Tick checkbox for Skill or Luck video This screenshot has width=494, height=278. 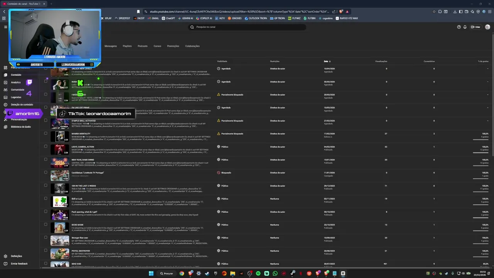click(46, 198)
